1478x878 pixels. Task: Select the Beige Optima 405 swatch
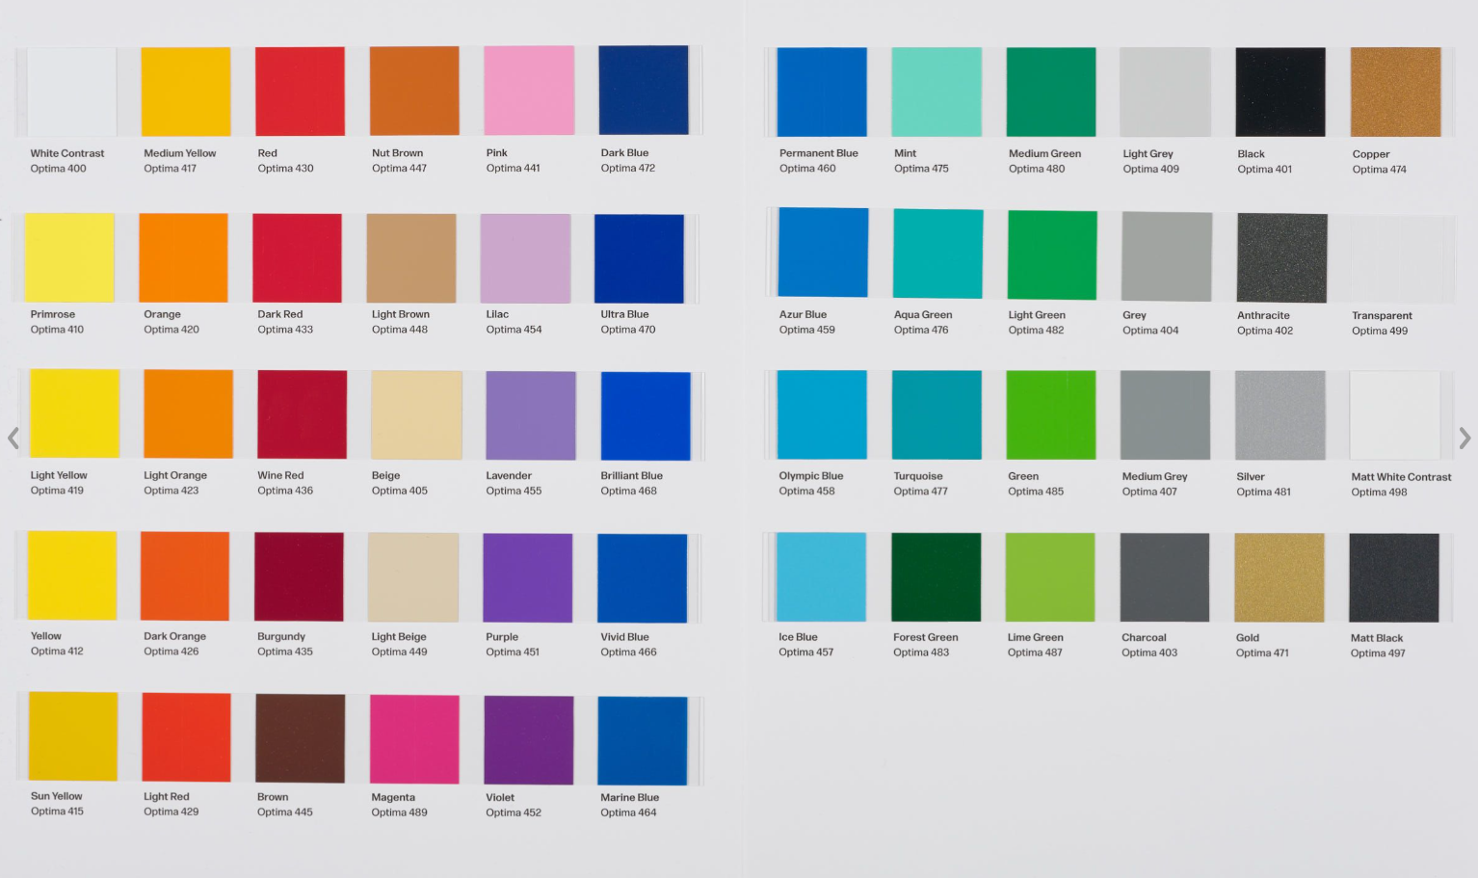[x=416, y=415]
